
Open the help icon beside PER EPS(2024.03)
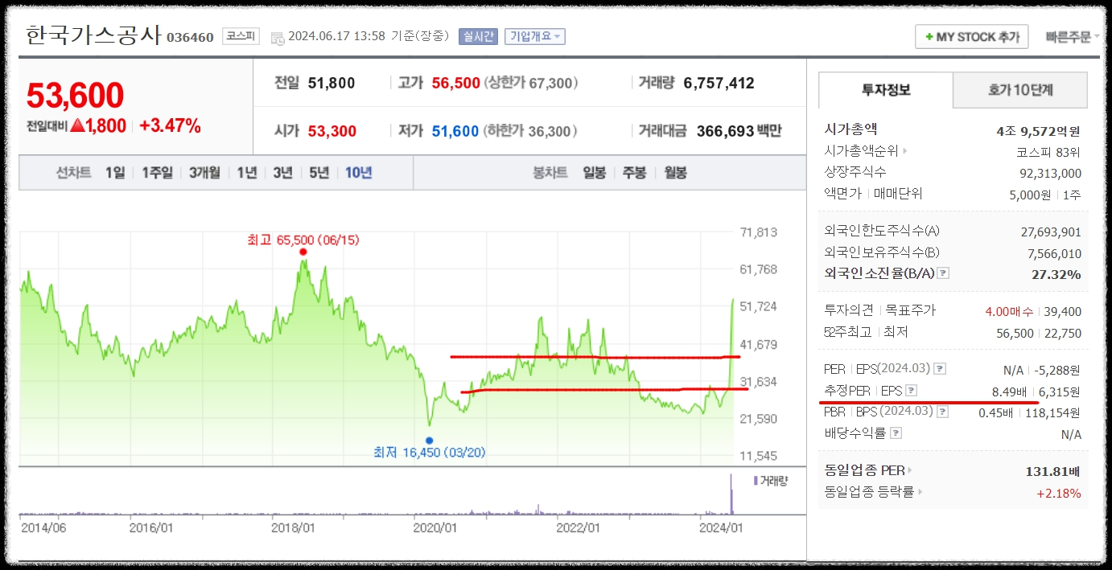point(940,369)
